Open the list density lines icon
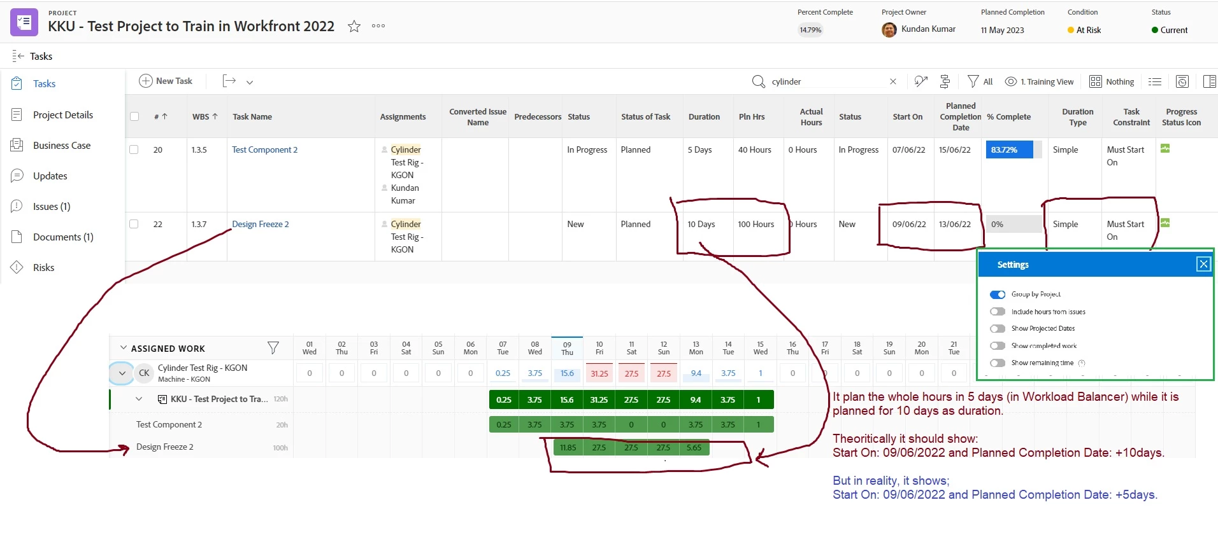The width and height of the screenshot is (1218, 535). point(1155,81)
